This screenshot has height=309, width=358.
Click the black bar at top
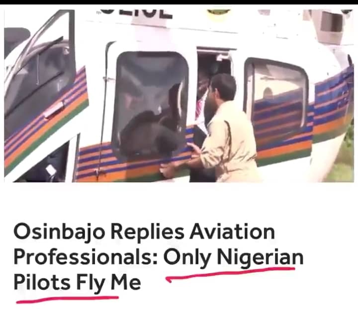click(179, 2)
